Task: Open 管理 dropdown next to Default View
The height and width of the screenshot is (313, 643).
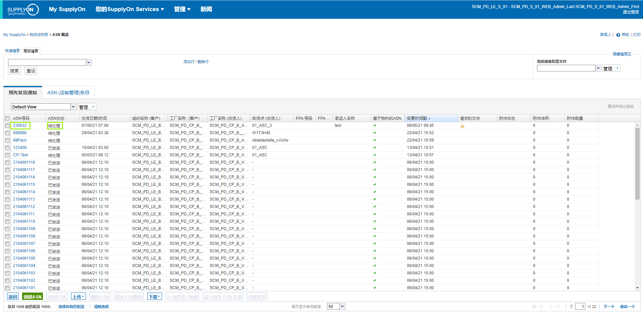Action: pyautogui.click(x=87, y=107)
